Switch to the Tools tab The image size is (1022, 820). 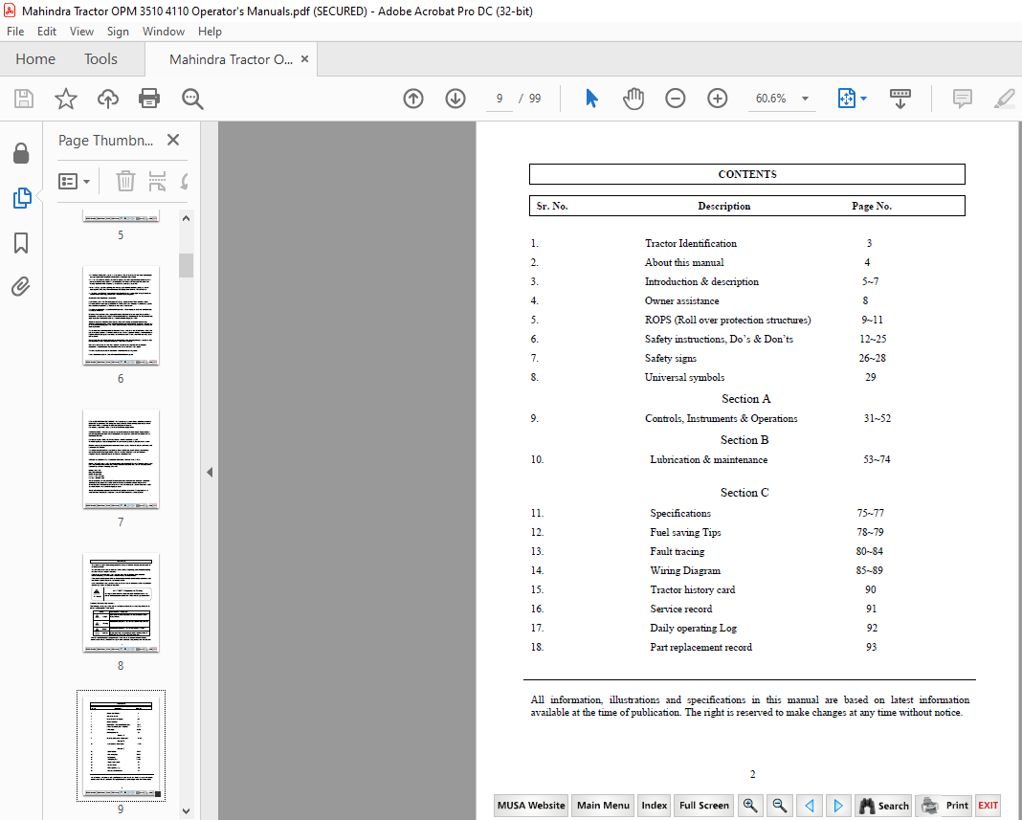click(100, 59)
